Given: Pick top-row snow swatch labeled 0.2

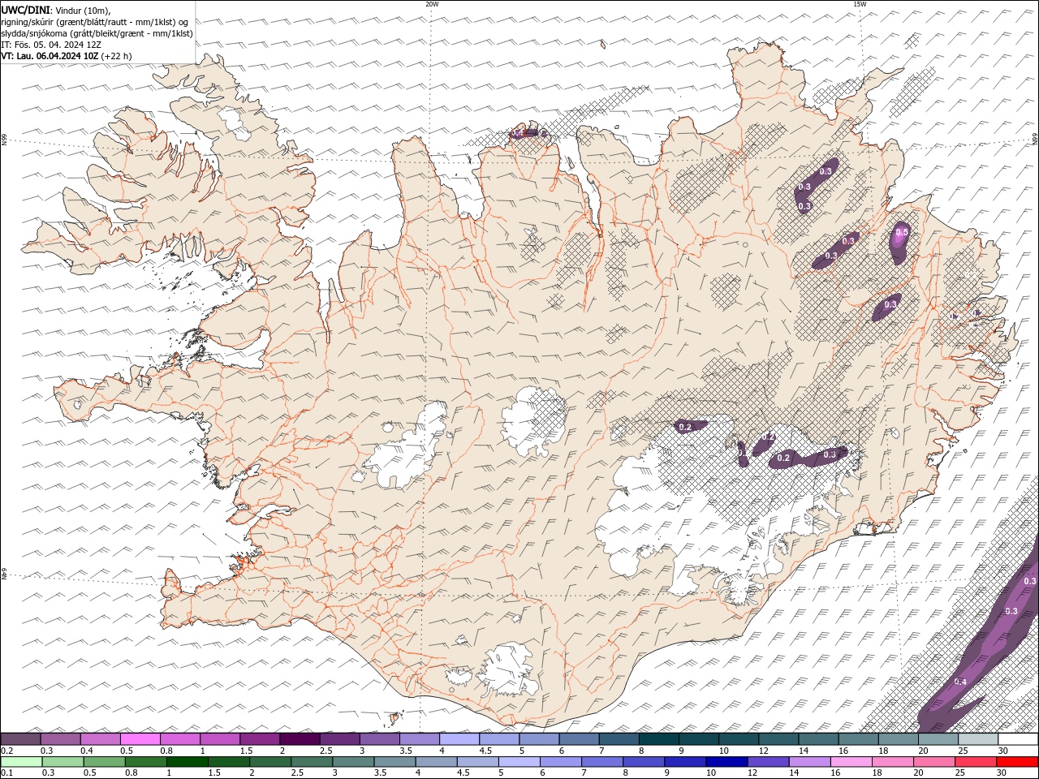Looking at the screenshot, I should click(x=20, y=739).
